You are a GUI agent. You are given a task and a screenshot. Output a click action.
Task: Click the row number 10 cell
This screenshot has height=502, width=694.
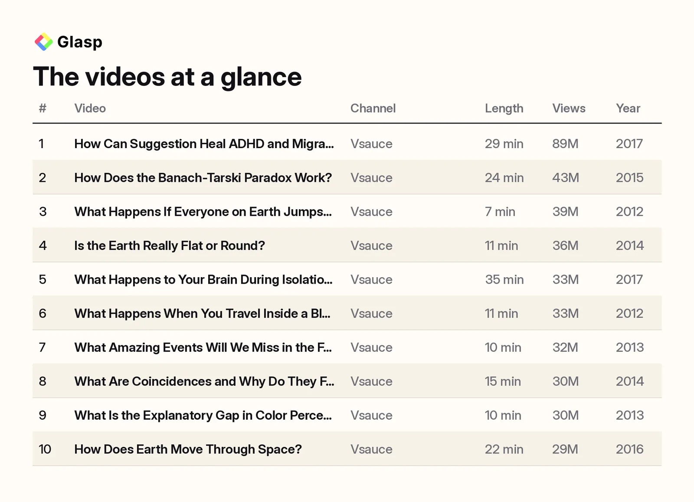[45, 449]
